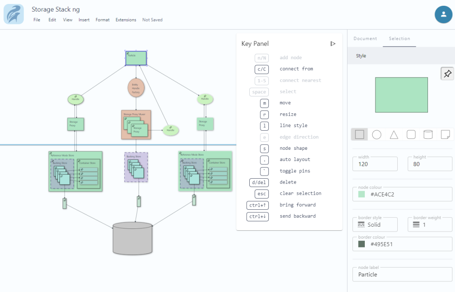Select the left Handle ellipse node
Viewport: 455px width, 292px height.
[x=76, y=99]
